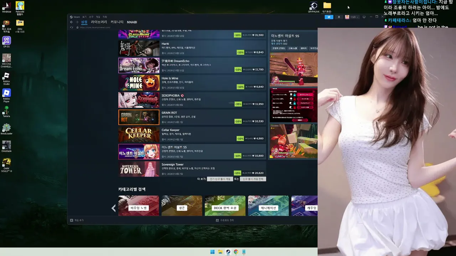Open Google Chrome from taskbar
Viewport: 456px width, 256px height.
pos(236,252)
